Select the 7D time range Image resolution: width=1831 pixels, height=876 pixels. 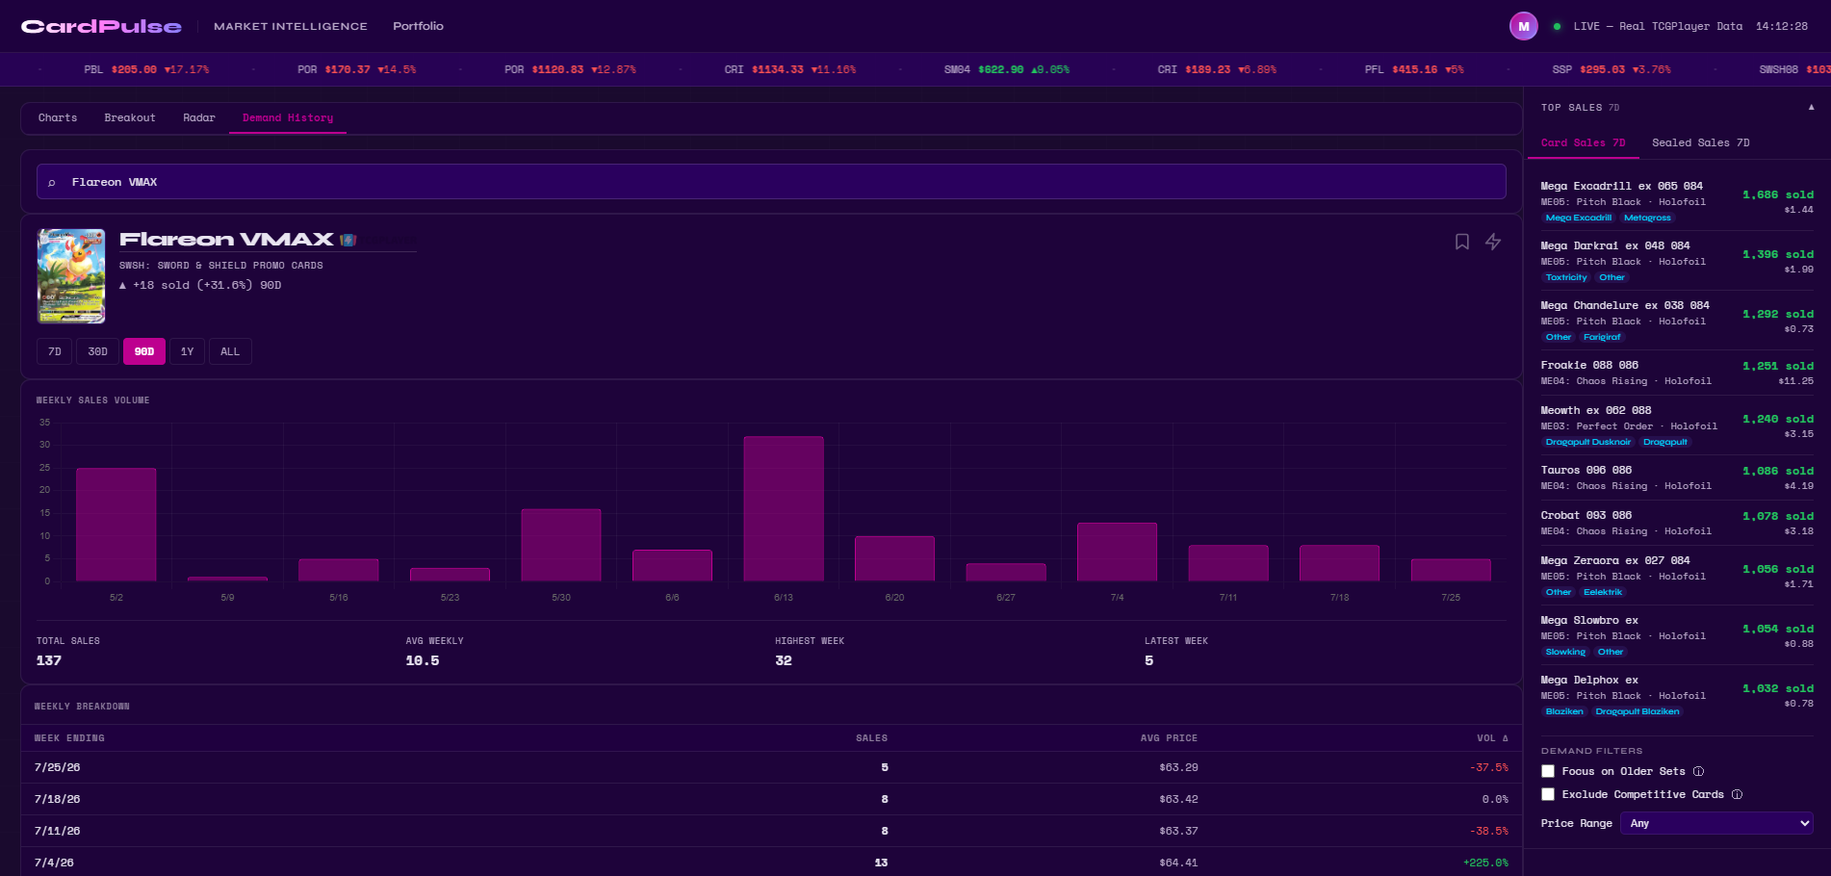(55, 351)
